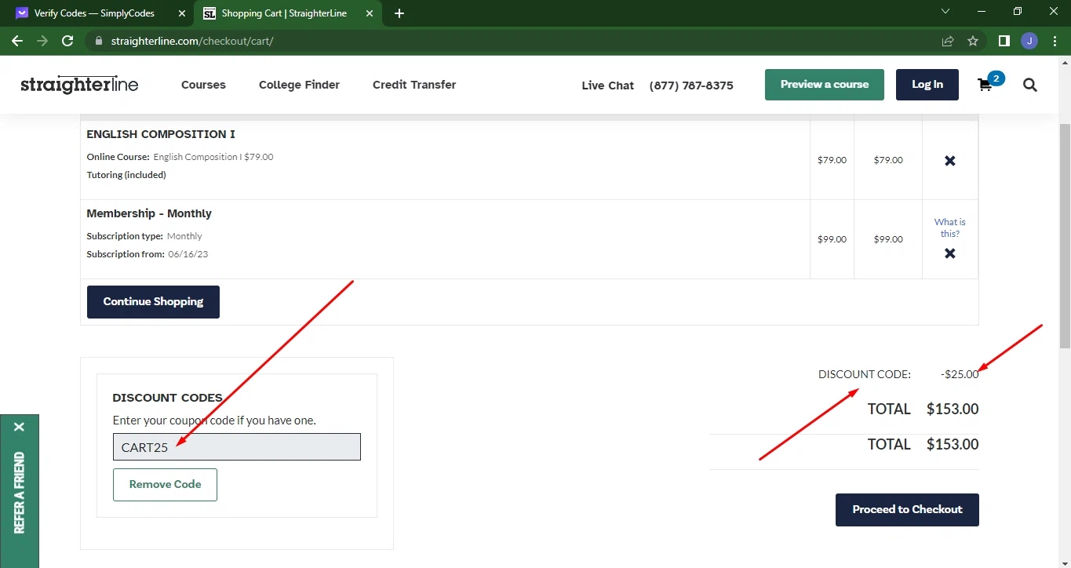Screen dimensions: 1071x568
Task: Open the shopping cart icon
Action: (985, 85)
